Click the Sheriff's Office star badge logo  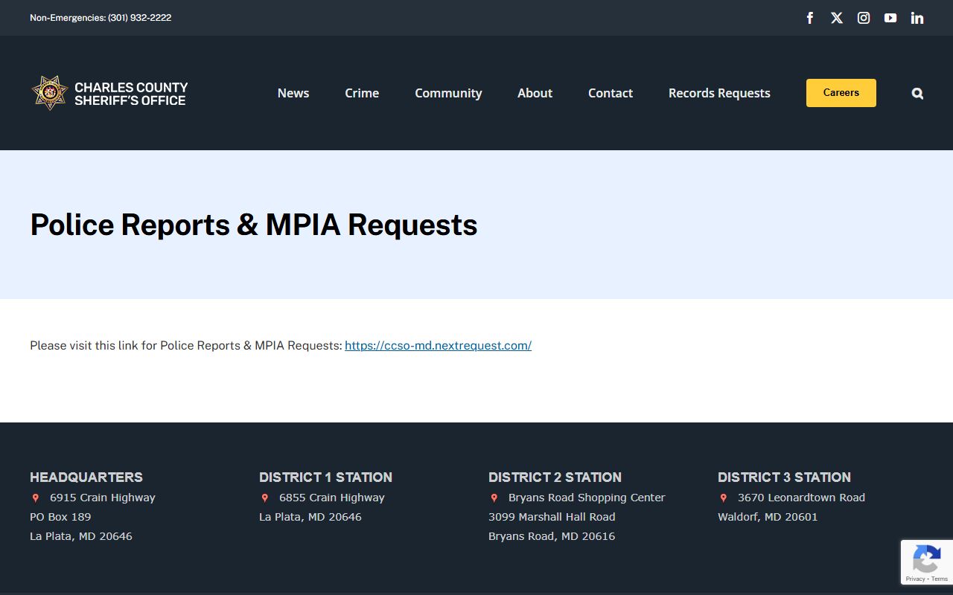click(x=50, y=93)
